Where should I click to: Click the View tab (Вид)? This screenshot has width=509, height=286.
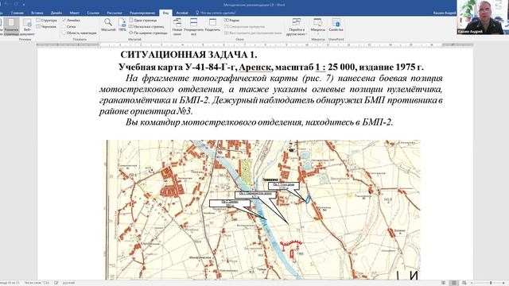click(165, 13)
